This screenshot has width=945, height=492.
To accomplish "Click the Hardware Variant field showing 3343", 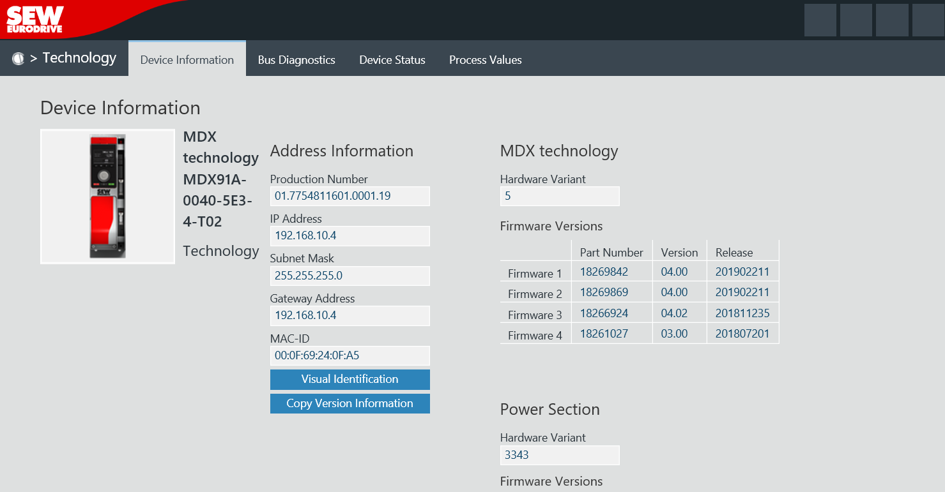I will pos(559,455).
